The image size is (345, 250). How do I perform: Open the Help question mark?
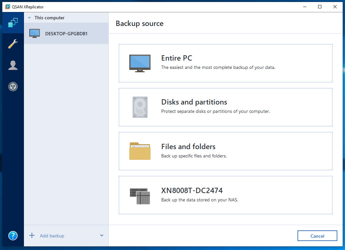coord(13,236)
